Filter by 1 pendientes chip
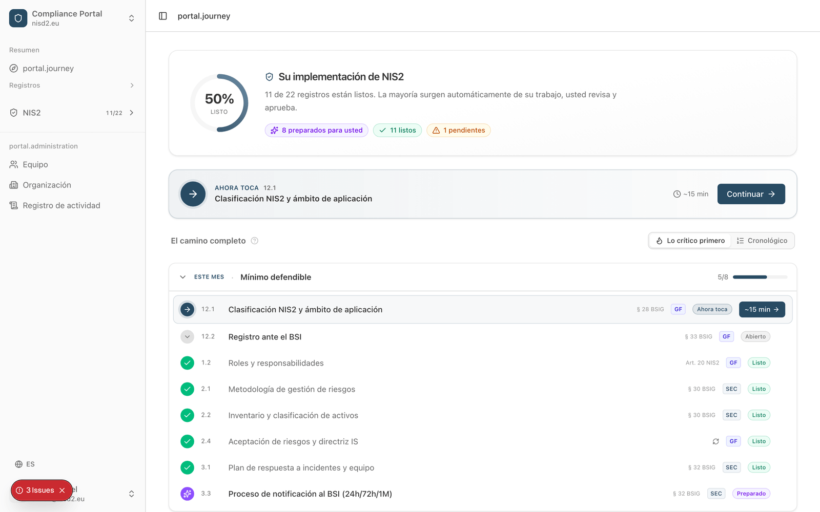Image resolution: width=820 pixels, height=512 pixels. click(459, 130)
